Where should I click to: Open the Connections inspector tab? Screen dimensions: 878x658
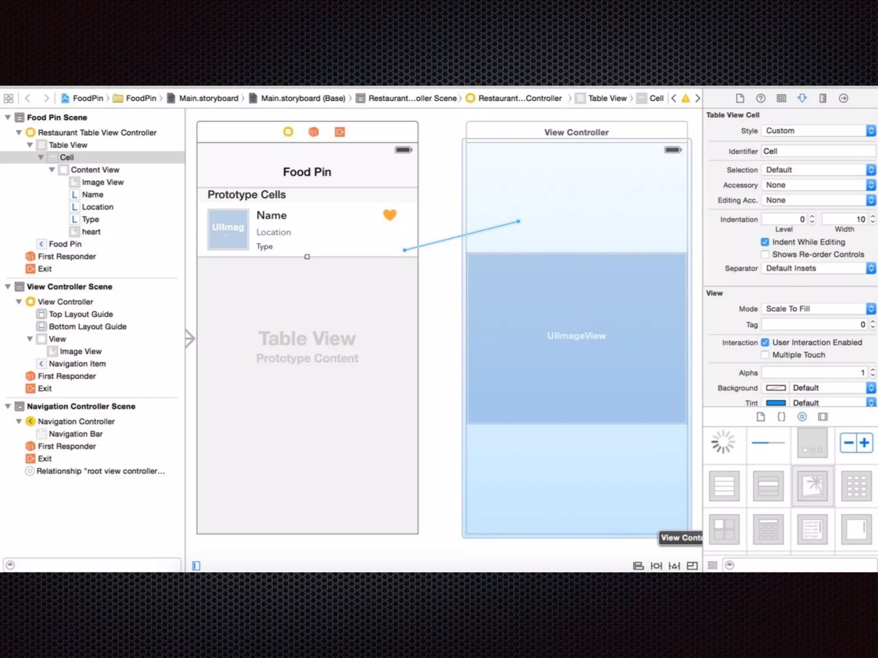coord(843,98)
